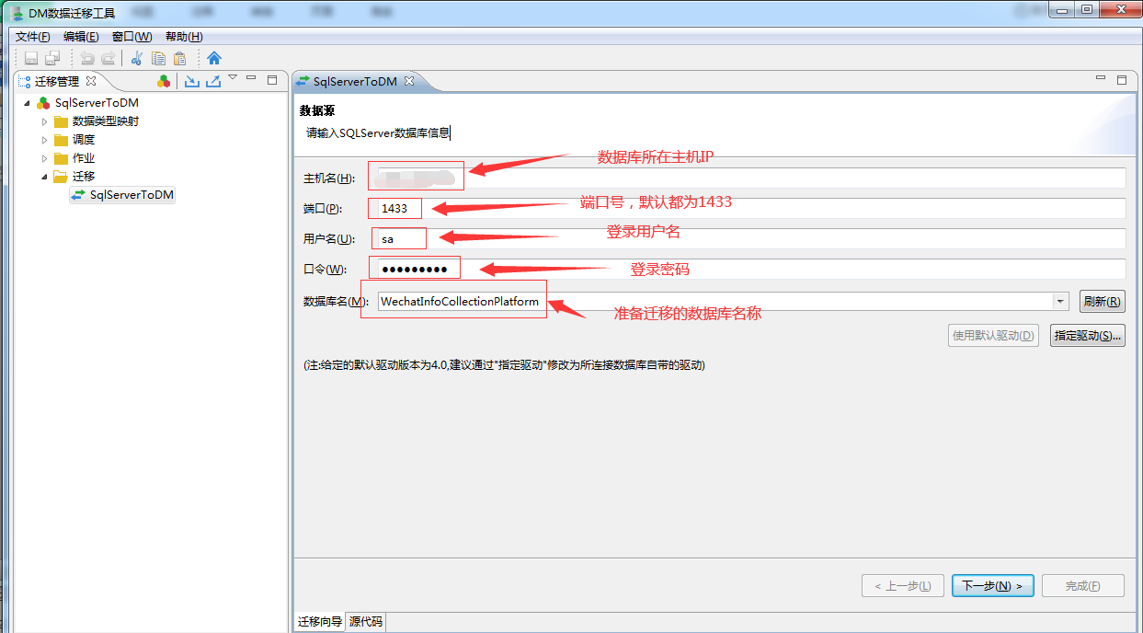Viewport: 1143px width, 633px height.
Task: Open the 文件 menu
Action: 31,36
